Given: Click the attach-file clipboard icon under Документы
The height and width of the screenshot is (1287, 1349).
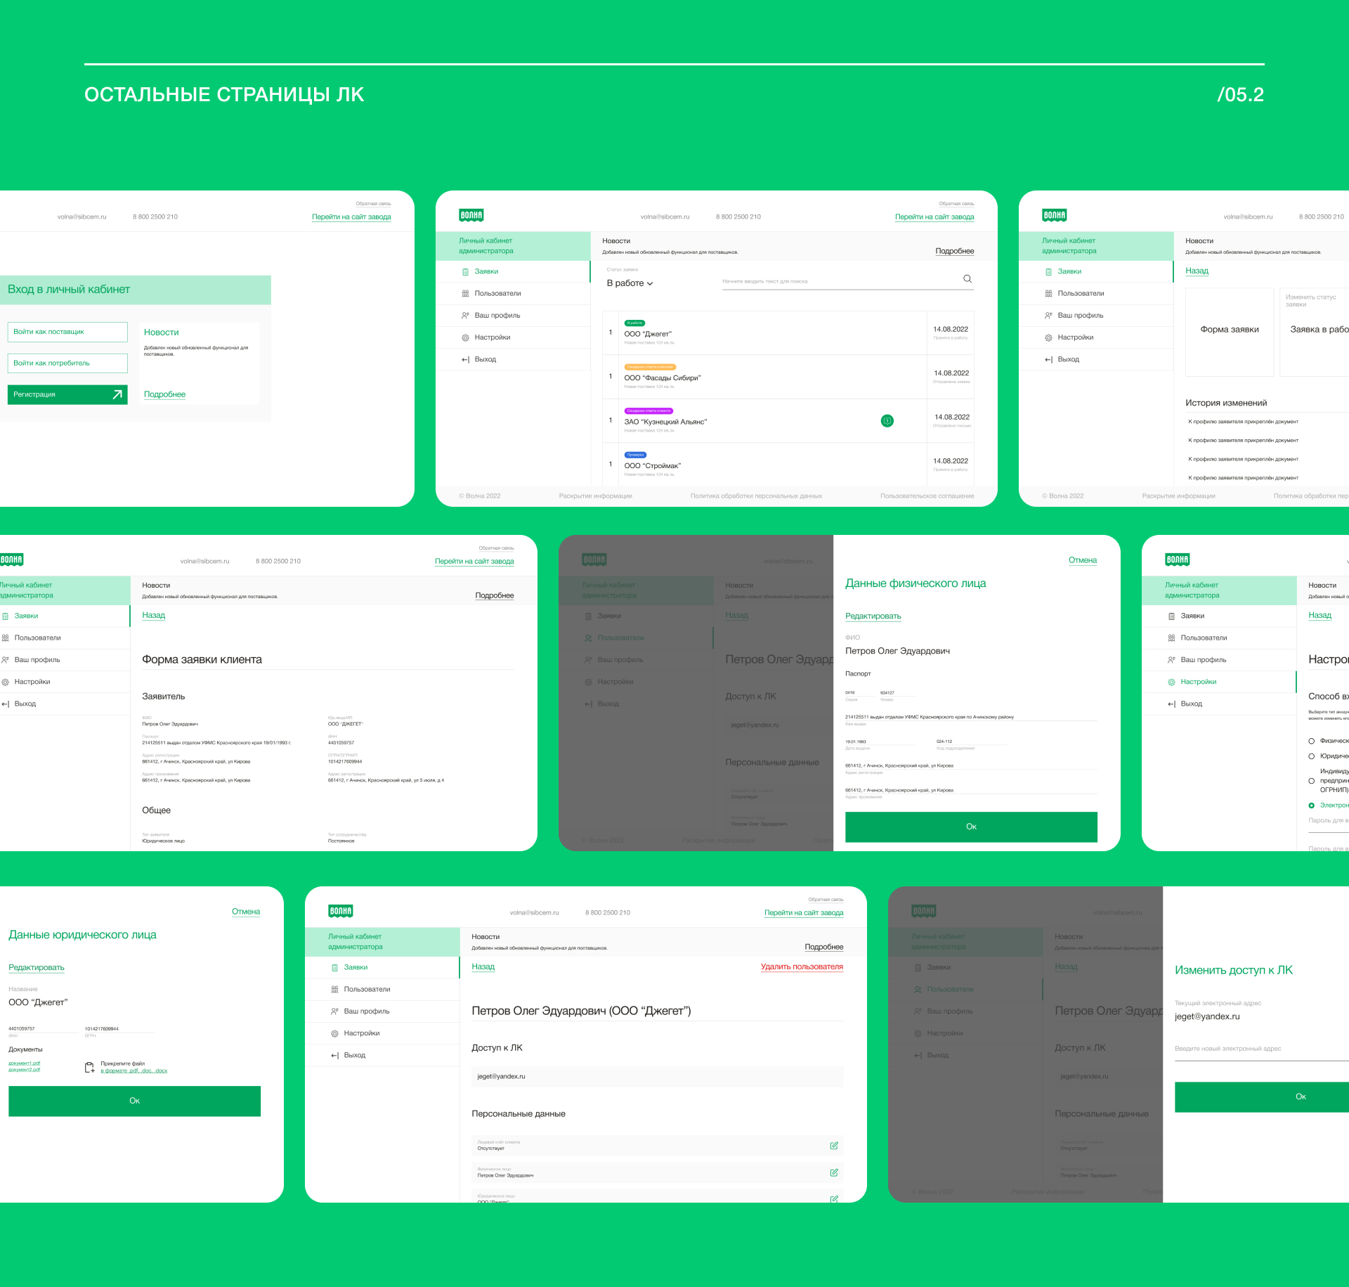Looking at the screenshot, I should pyautogui.click(x=89, y=1068).
